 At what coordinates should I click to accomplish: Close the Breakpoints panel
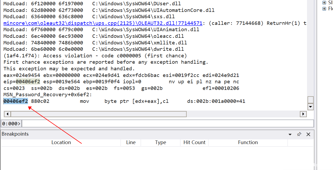click(308, 134)
